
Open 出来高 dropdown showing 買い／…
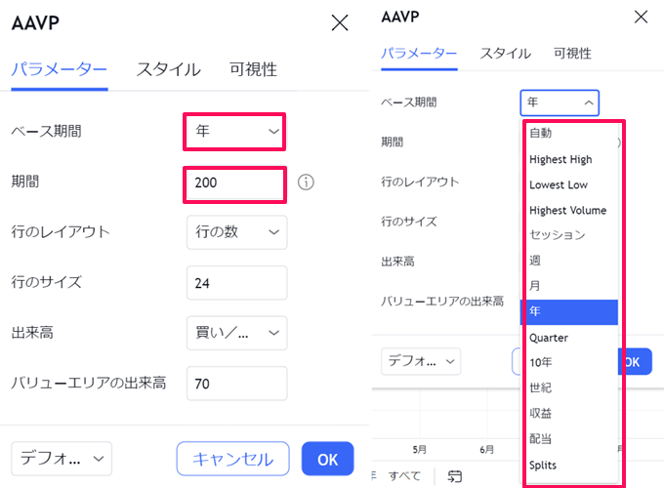pos(236,333)
